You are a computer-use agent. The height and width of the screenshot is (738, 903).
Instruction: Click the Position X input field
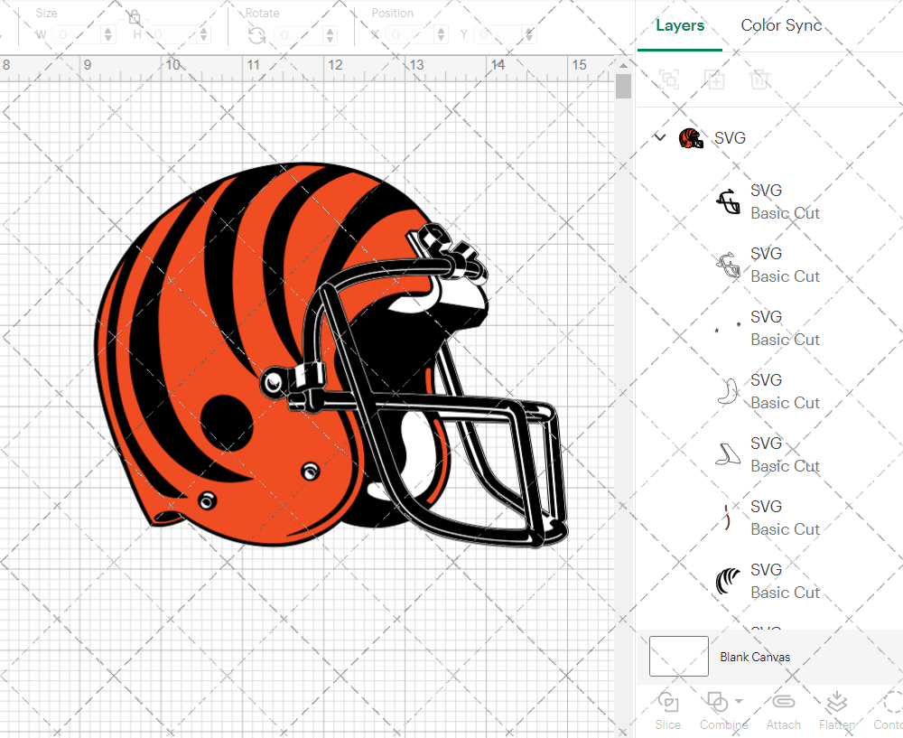(x=409, y=34)
